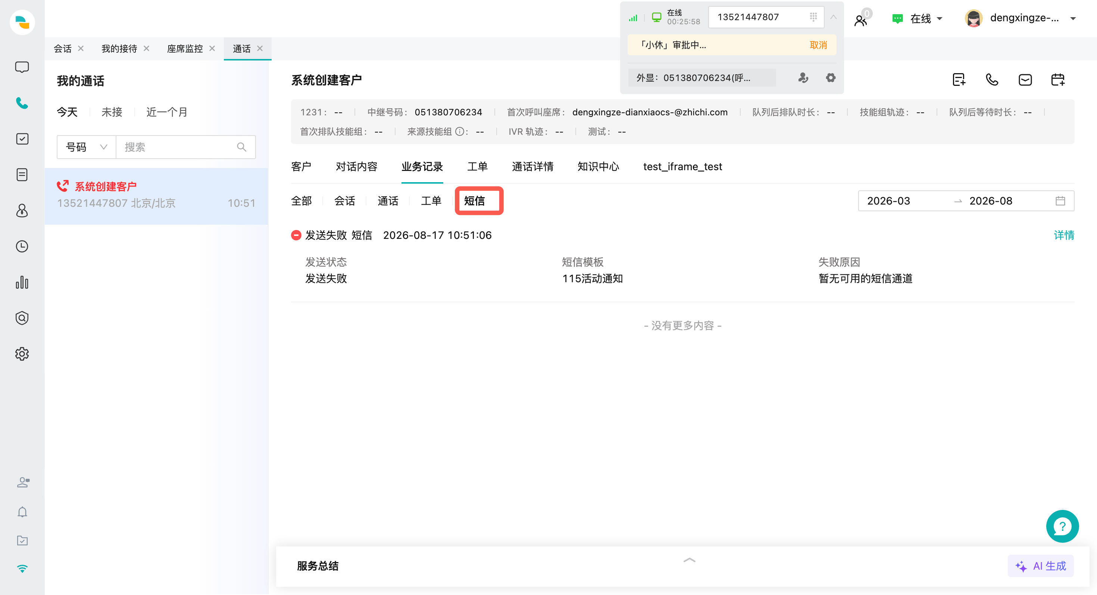Screen dimensions: 1097x595
Task: Open the 客户 detail tab
Action: pyautogui.click(x=301, y=166)
